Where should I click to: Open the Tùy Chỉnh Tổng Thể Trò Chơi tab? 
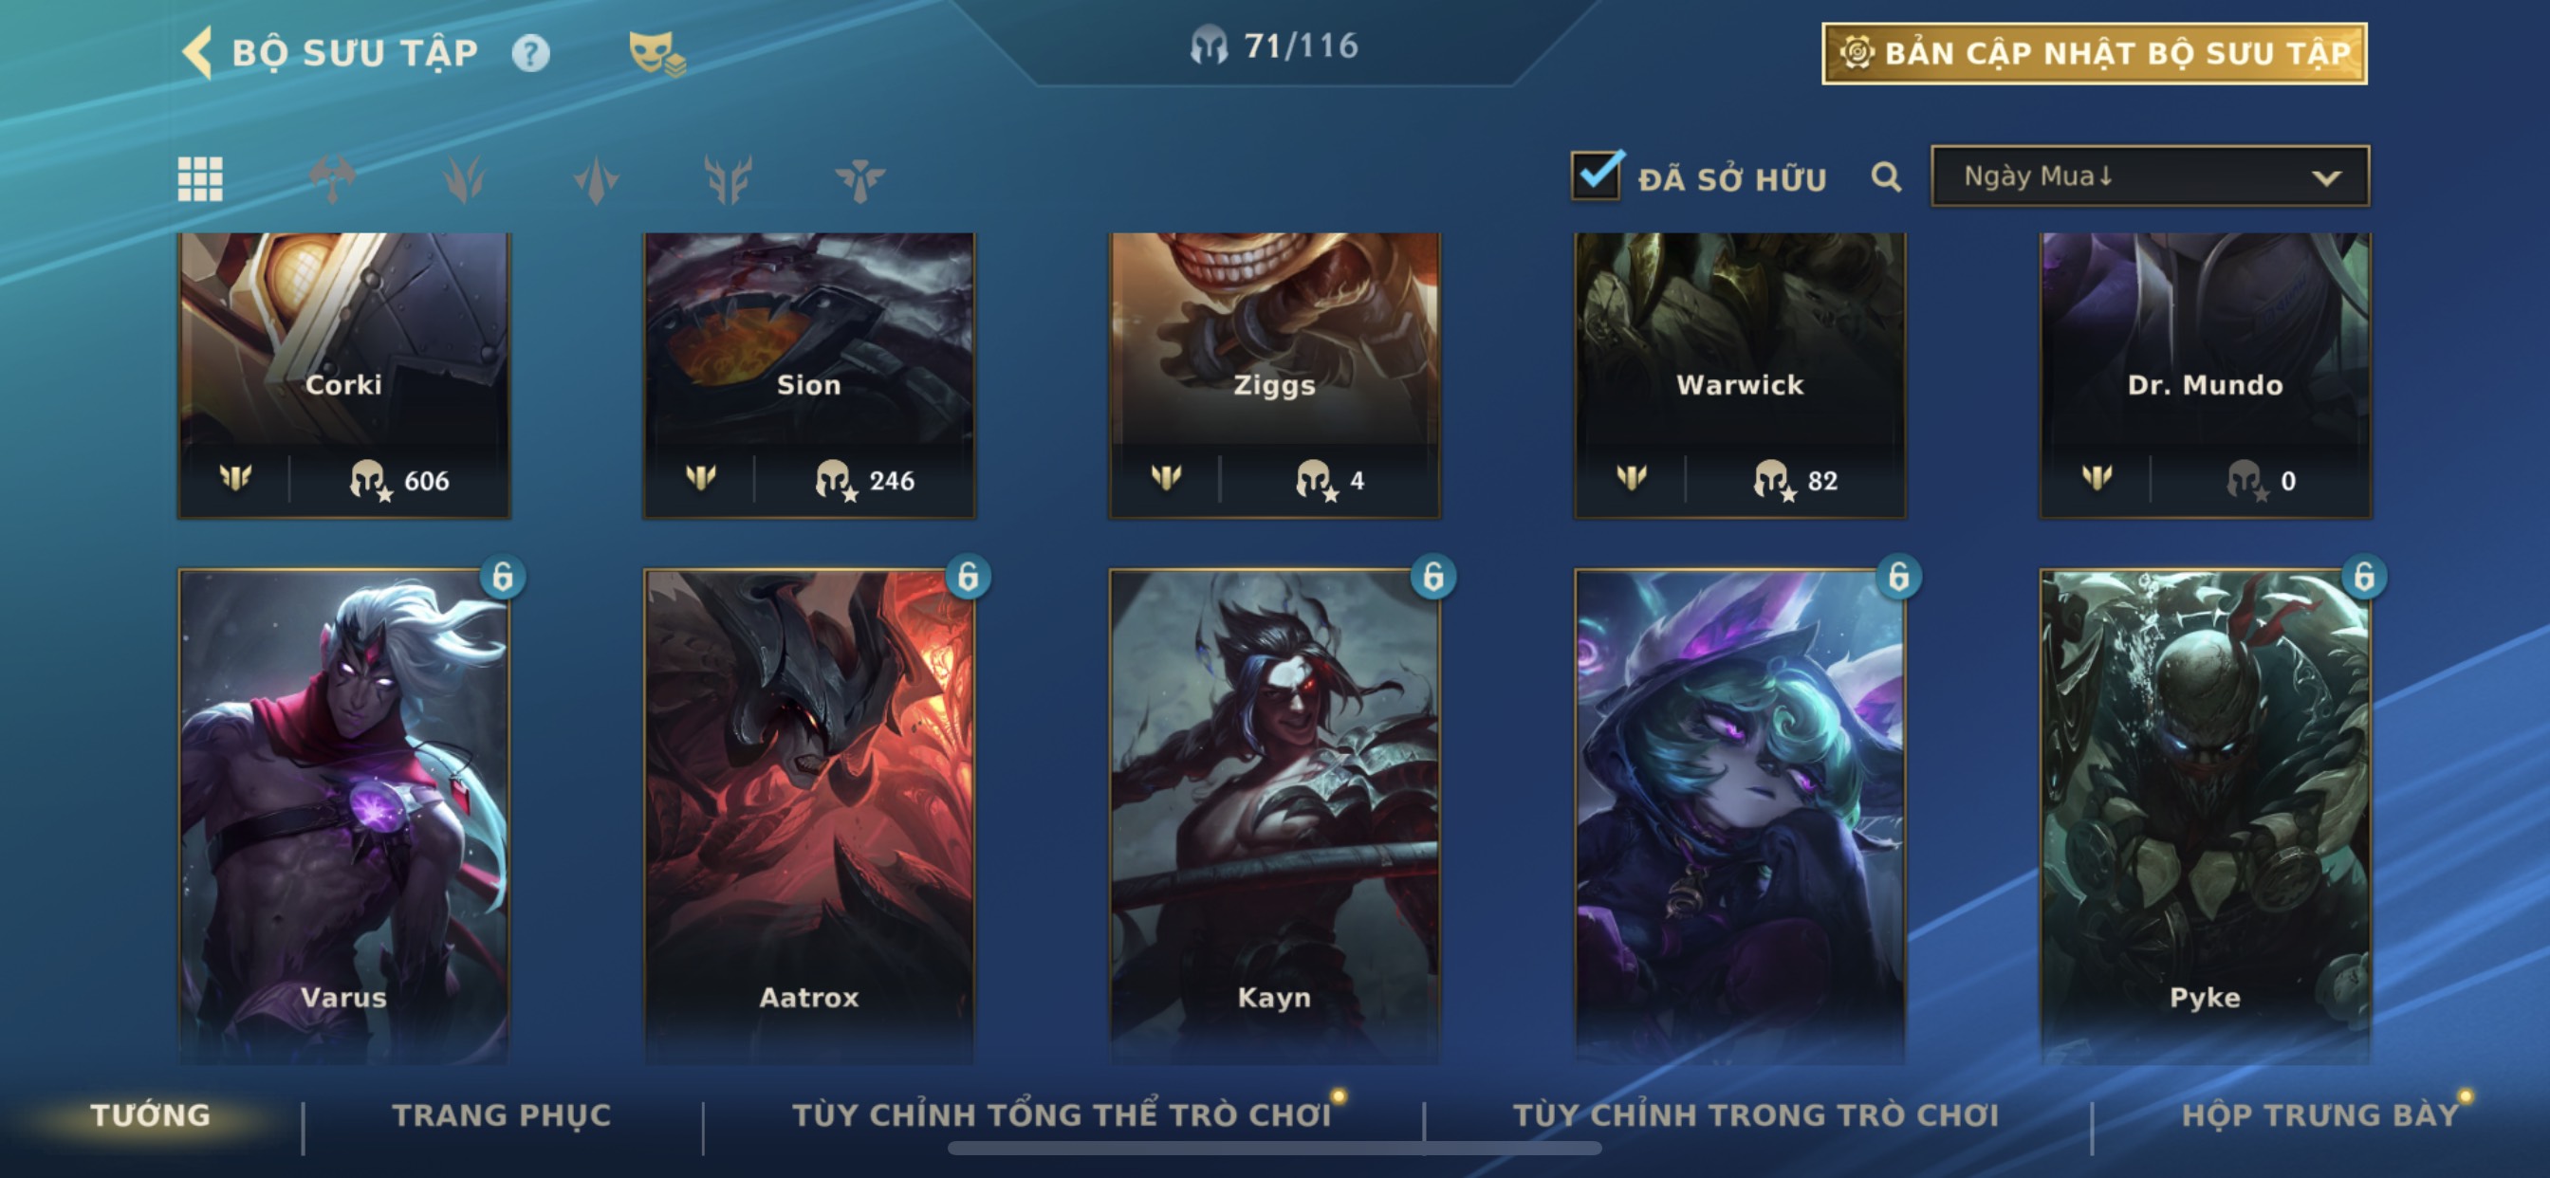pyautogui.click(x=1062, y=1114)
